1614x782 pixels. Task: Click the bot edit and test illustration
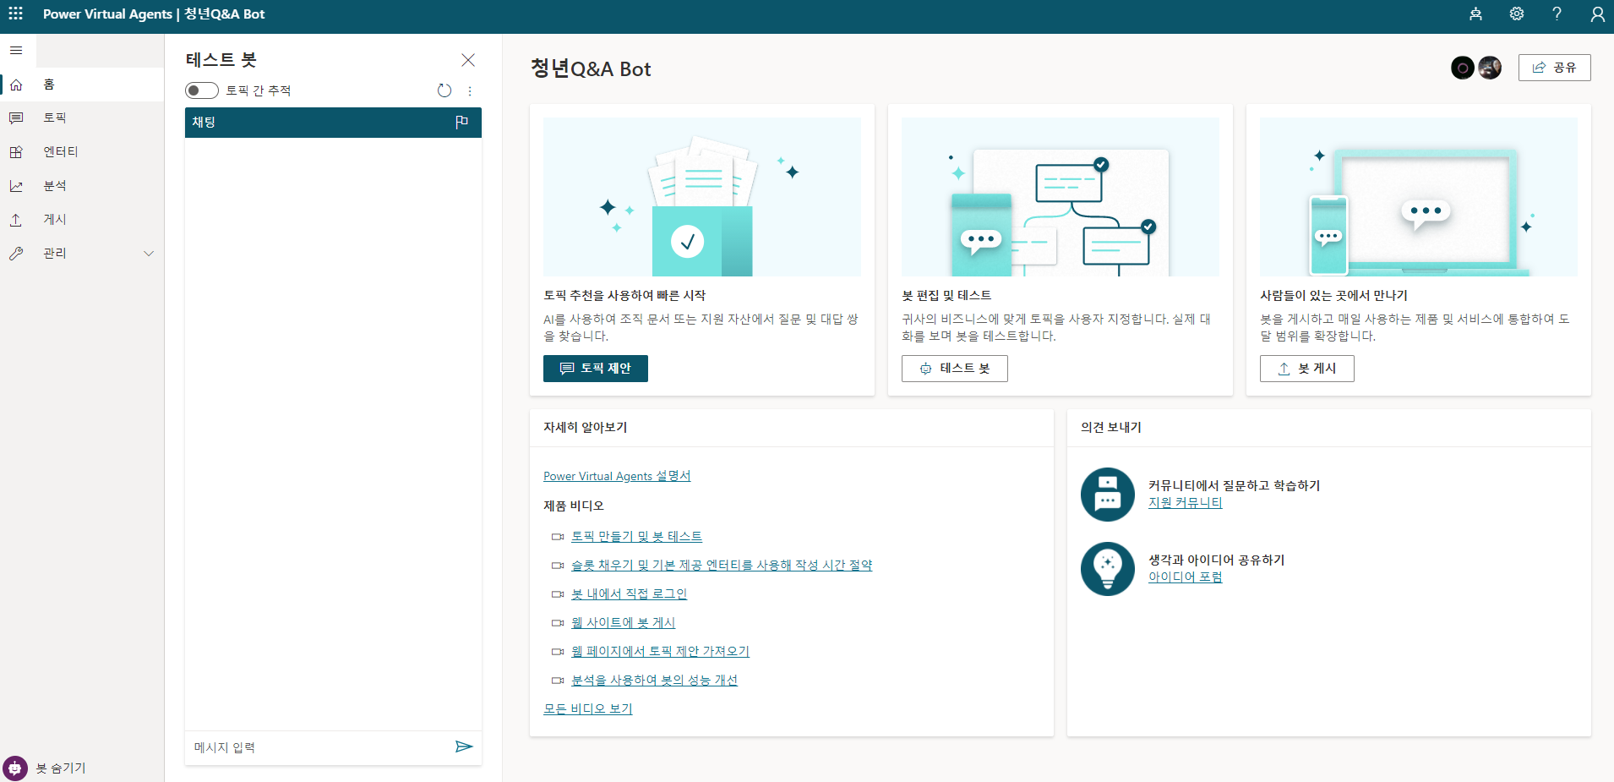click(1061, 197)
